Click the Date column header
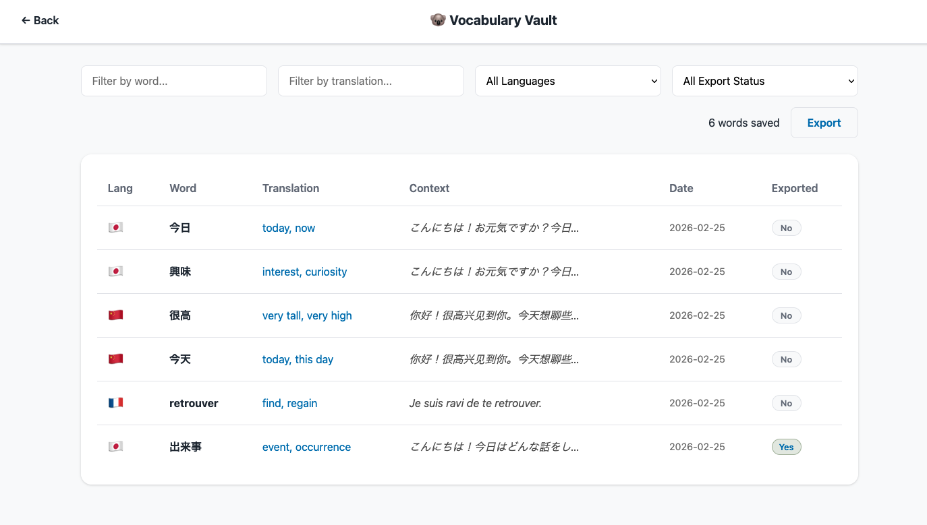Image resolution: width=927 pixels, height=525 pixels. pos(681,188)
